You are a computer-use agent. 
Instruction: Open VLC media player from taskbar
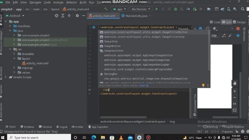tap(121, 137)
